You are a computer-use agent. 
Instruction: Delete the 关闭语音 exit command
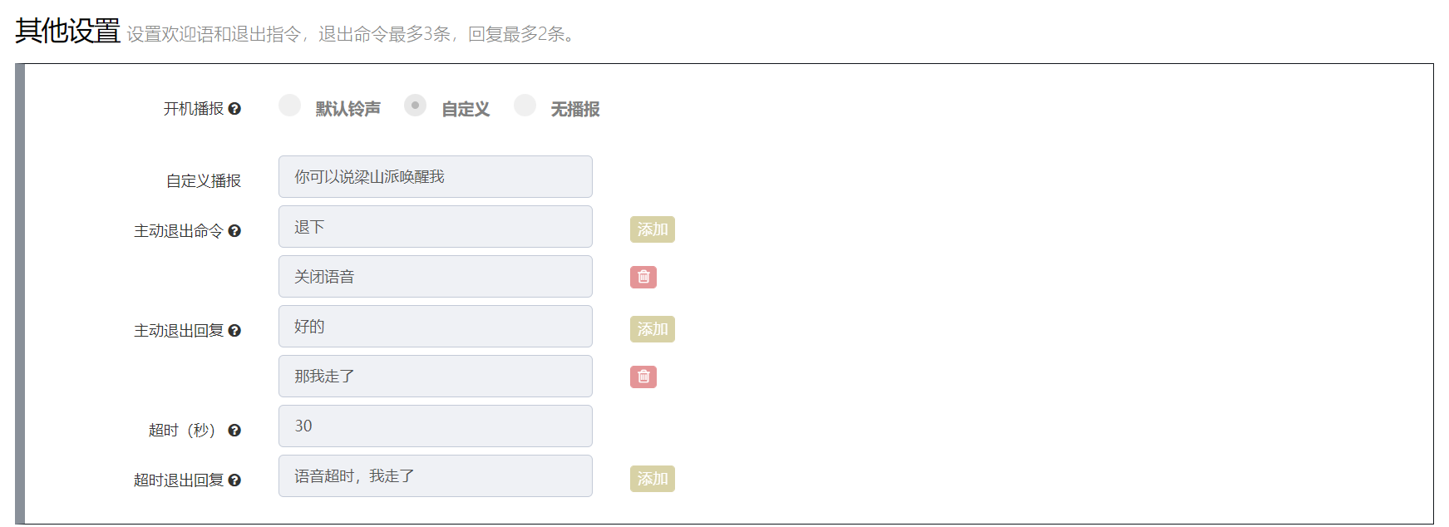[x=643, y=277]
